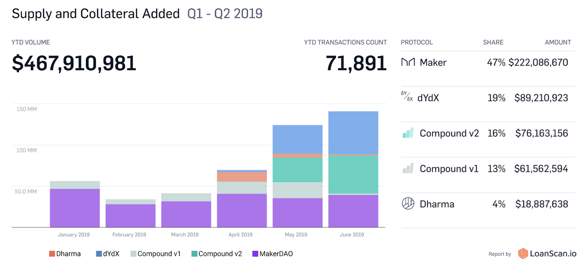Screen dimensions: 588x266
Task: Click the Dharma circular logo icon
Action: point(408,204)
